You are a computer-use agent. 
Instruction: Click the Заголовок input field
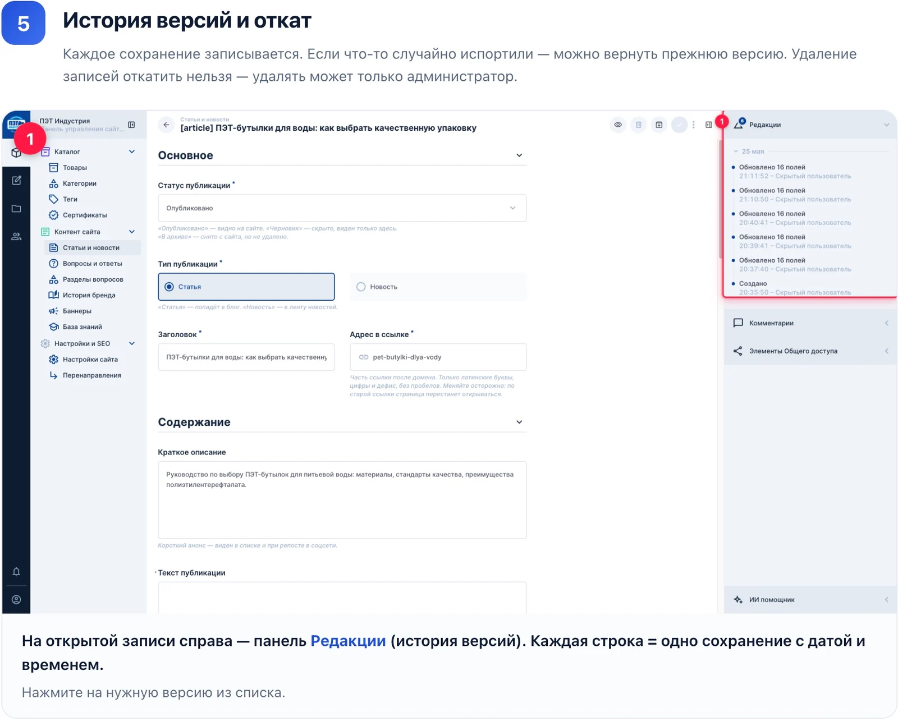click(x=246, y=357)
